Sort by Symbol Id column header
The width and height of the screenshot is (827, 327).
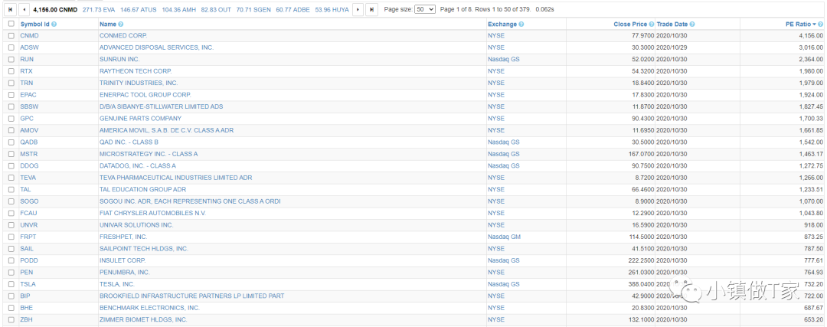35,25
